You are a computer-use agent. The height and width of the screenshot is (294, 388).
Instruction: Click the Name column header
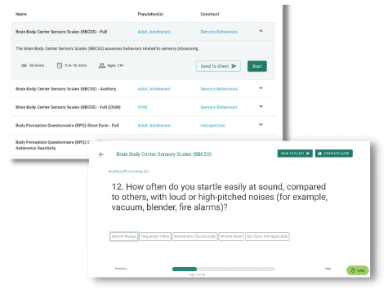[x=21, y=14]
